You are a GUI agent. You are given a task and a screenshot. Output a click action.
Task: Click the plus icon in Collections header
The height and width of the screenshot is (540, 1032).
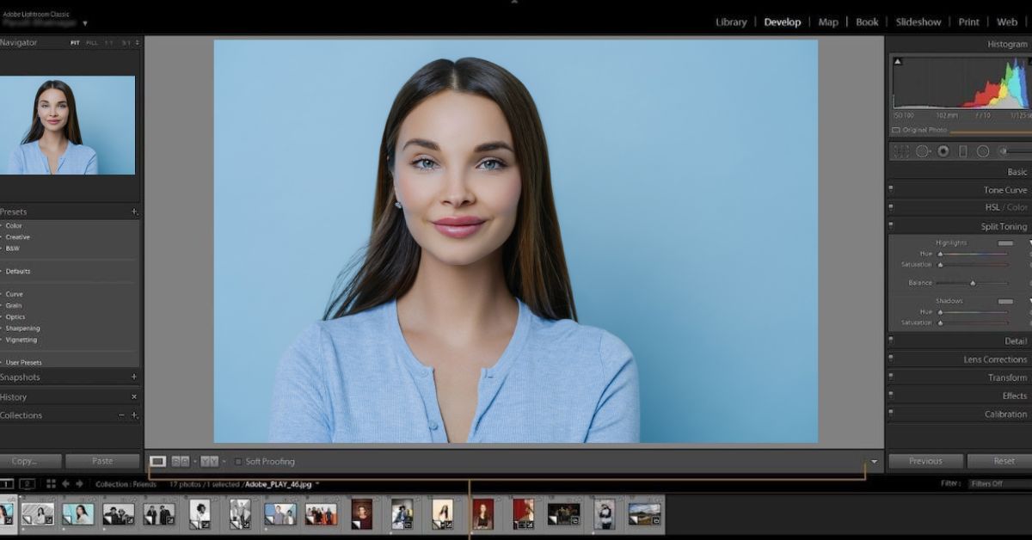click(x=133, y=415)
